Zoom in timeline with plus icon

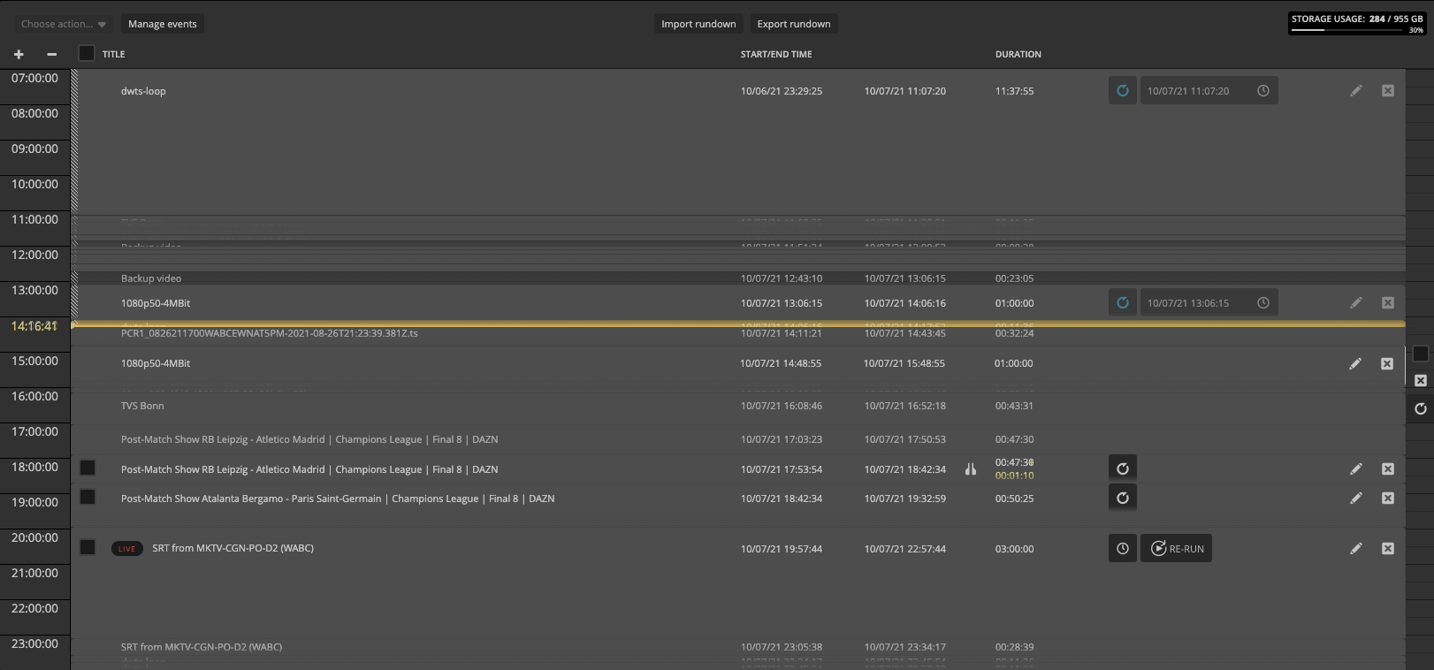click(x=19, y=54)
